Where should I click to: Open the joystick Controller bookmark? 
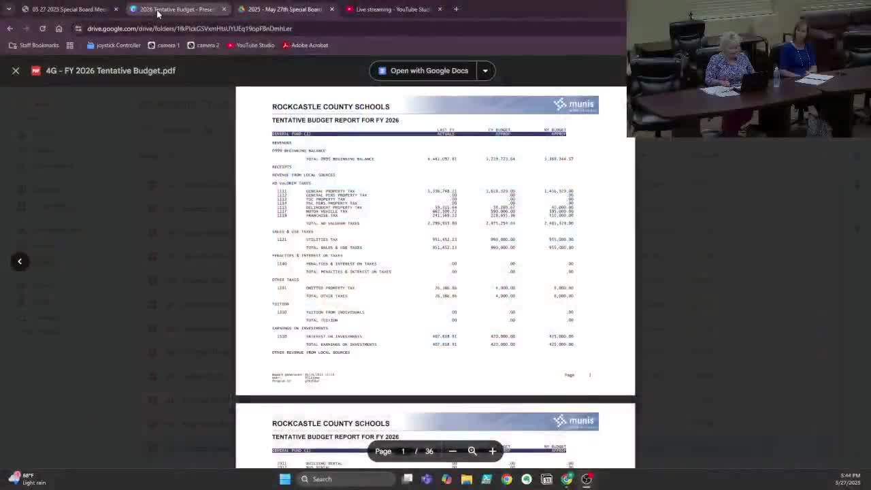114,46
